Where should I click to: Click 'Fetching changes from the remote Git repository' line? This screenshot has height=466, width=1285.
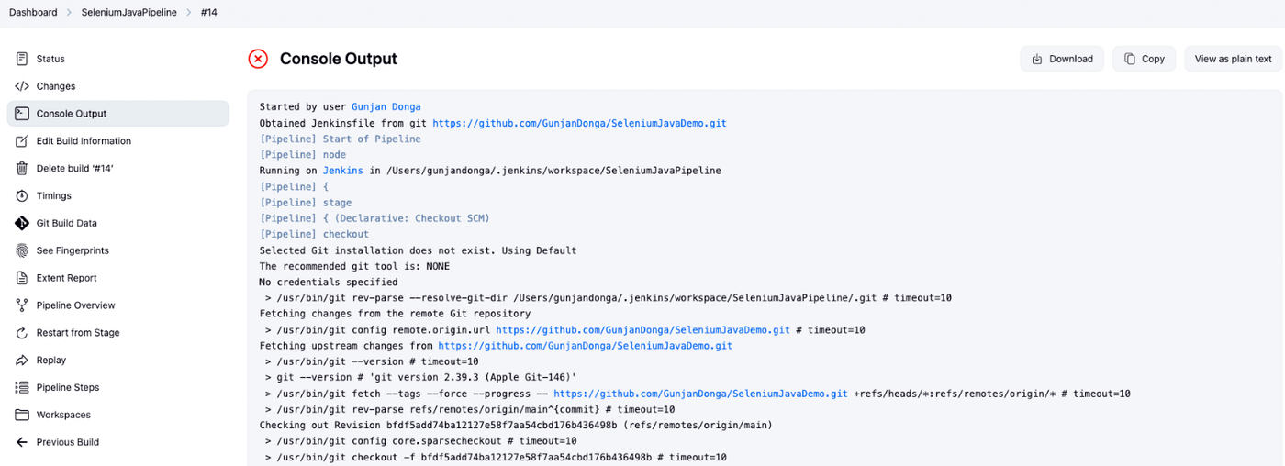[x=395, y=314]
